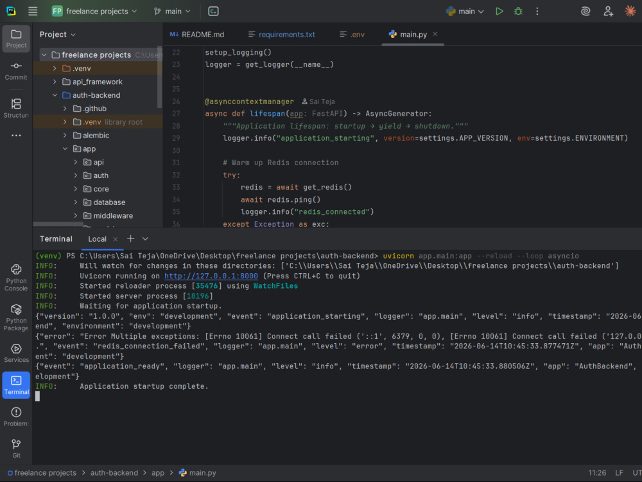Expand the top-level .venv folder
Screen dimensions: 642x482
pyautogui.click(x=55, y=68)
